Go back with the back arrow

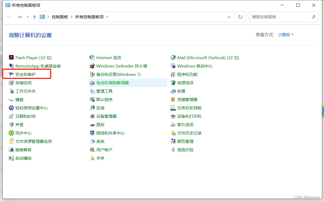[9, 17]
